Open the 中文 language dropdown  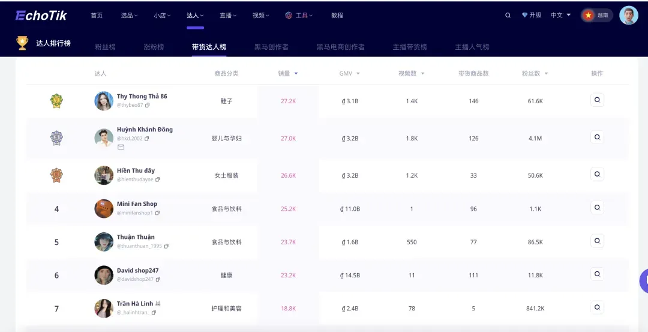561,16
